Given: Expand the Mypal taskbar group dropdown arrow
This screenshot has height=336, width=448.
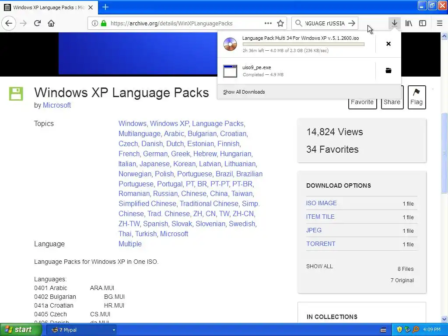Looking at the screenshot, I should pyautogui.click(x=114, y=330).
